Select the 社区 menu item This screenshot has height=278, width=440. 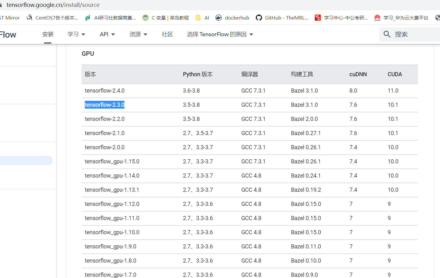[167, 34]
